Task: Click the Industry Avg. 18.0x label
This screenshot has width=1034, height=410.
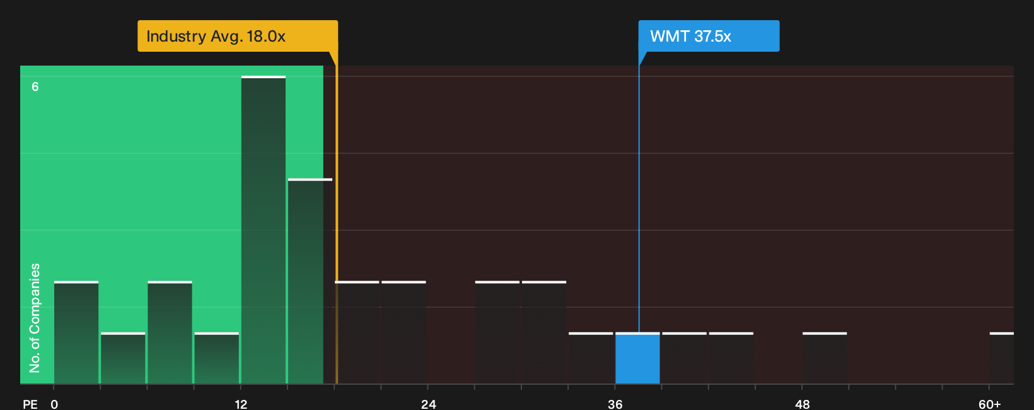Action: (238, 36)
